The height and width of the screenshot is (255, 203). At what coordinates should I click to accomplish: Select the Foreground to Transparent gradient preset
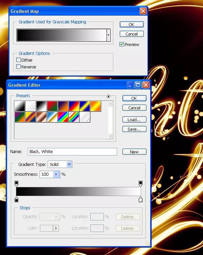click(x=30, y=106)
